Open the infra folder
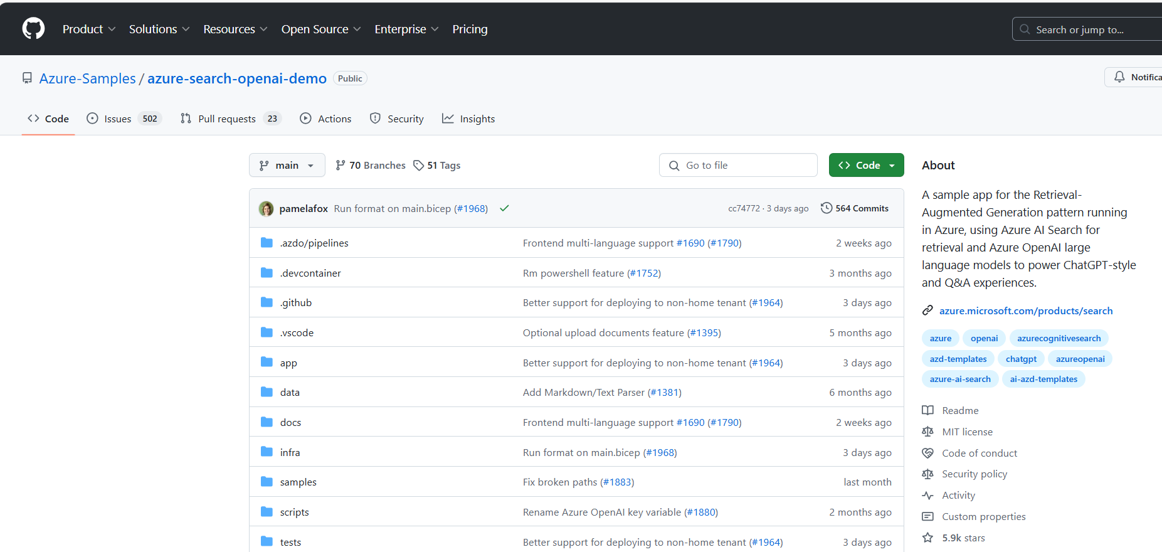1162x552 pixels. click(290, 452)
